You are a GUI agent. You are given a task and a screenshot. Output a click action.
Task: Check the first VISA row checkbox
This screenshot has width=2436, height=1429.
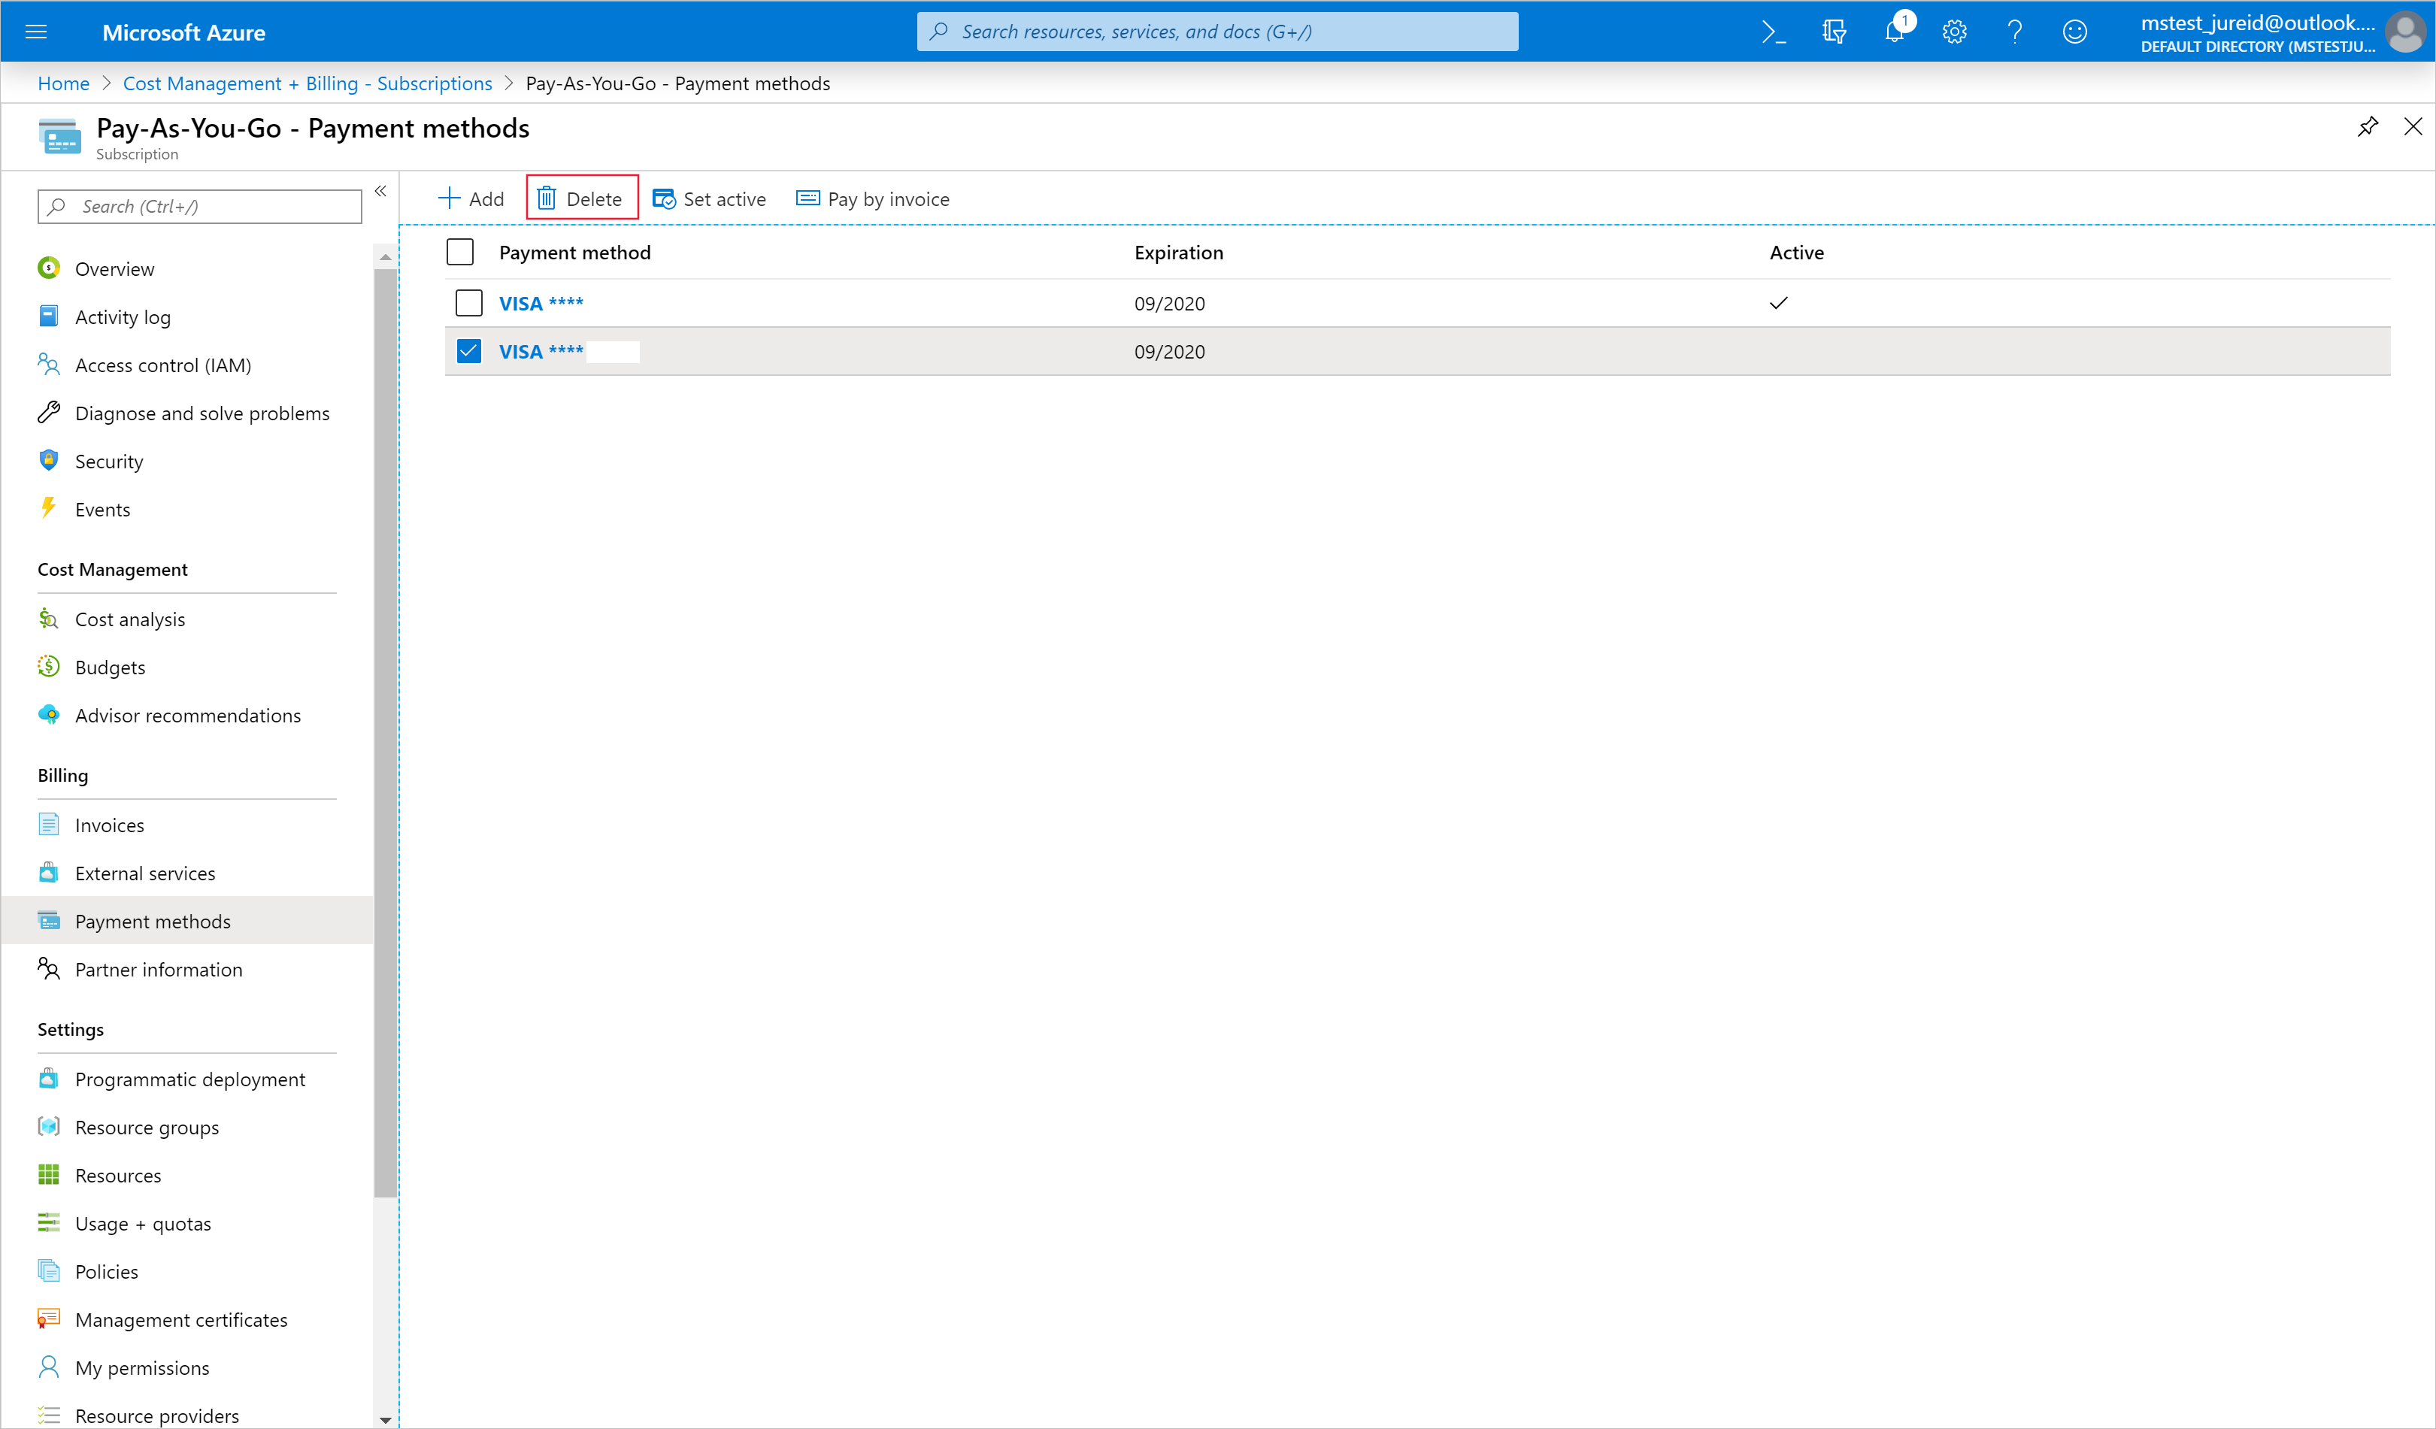click(x=469, y=304)
